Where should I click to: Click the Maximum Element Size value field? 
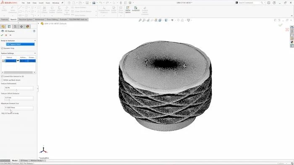click(19, 108)
